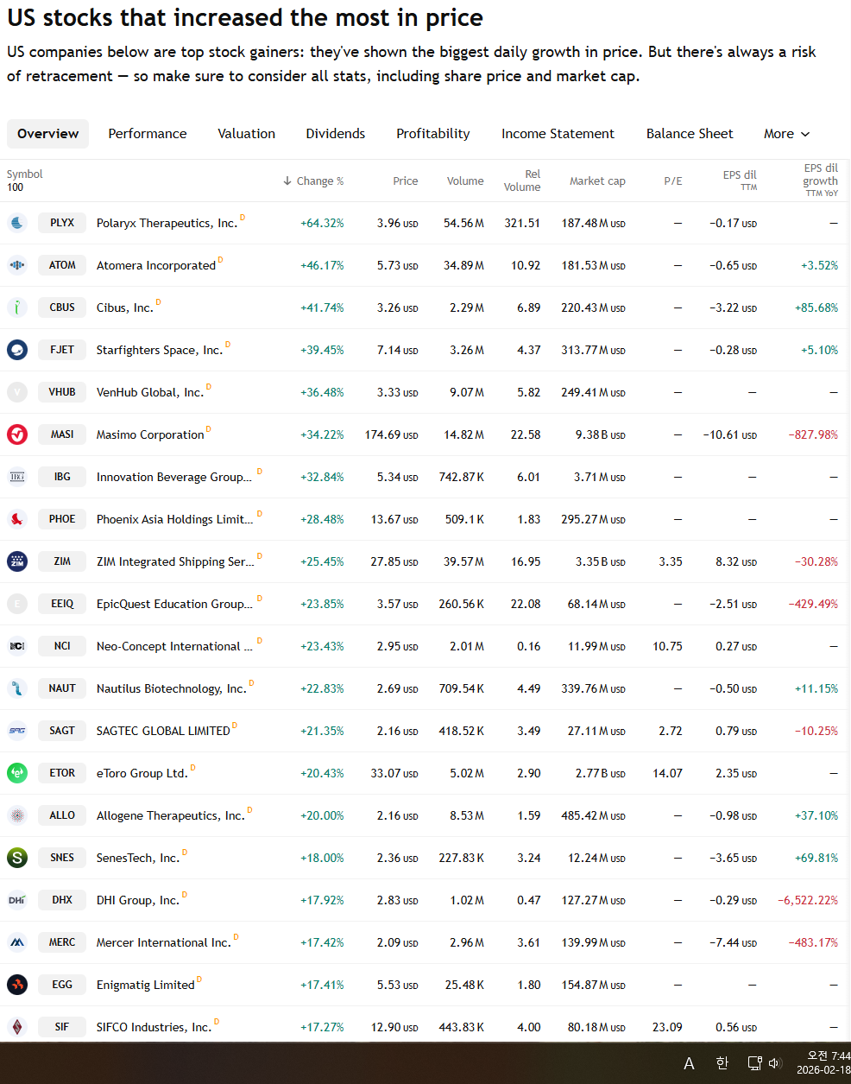Open the taskbar volume speaker icon
This screenshot has height=1084, width=851.
tap(774, 1063)
